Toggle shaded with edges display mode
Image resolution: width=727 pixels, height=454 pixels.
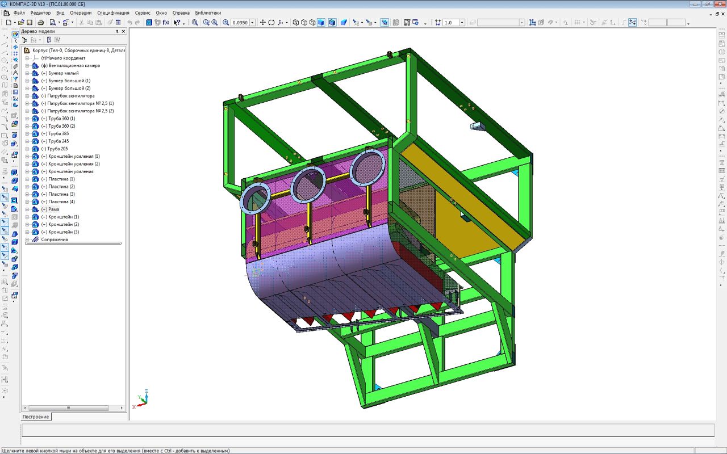(332, 23)
